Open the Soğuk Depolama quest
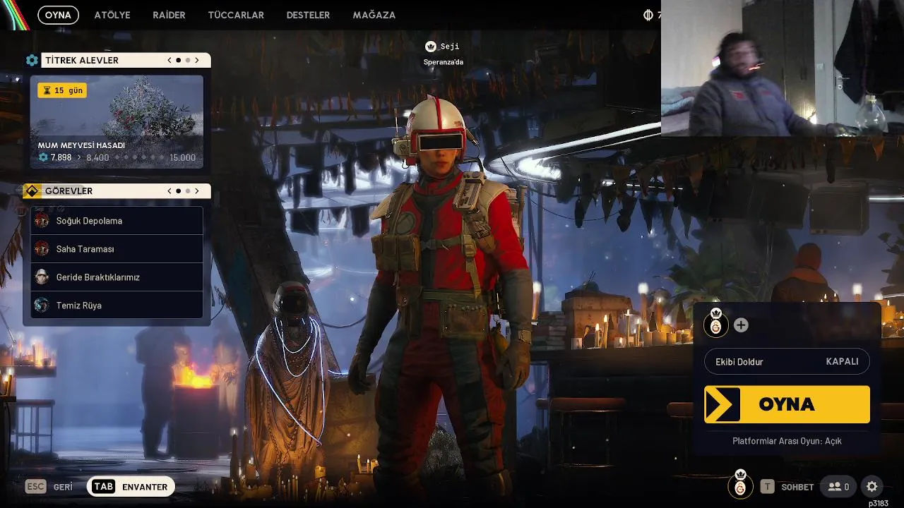904x508 pixels. (x=117, y=221)
